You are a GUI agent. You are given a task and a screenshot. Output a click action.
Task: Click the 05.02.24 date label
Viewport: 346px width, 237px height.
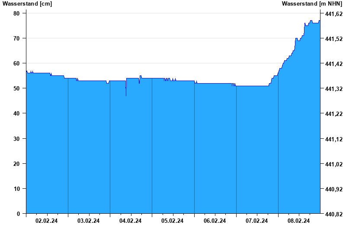tap(172, 221)
